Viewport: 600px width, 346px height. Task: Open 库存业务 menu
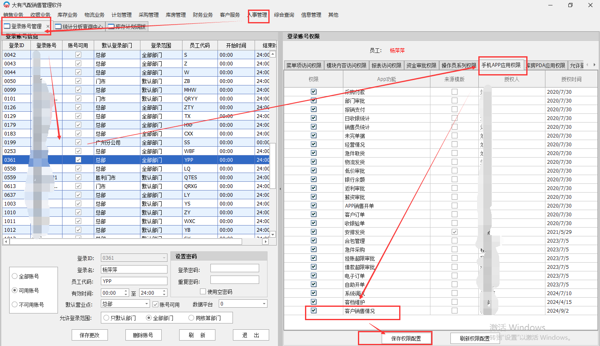coord(67,15)
